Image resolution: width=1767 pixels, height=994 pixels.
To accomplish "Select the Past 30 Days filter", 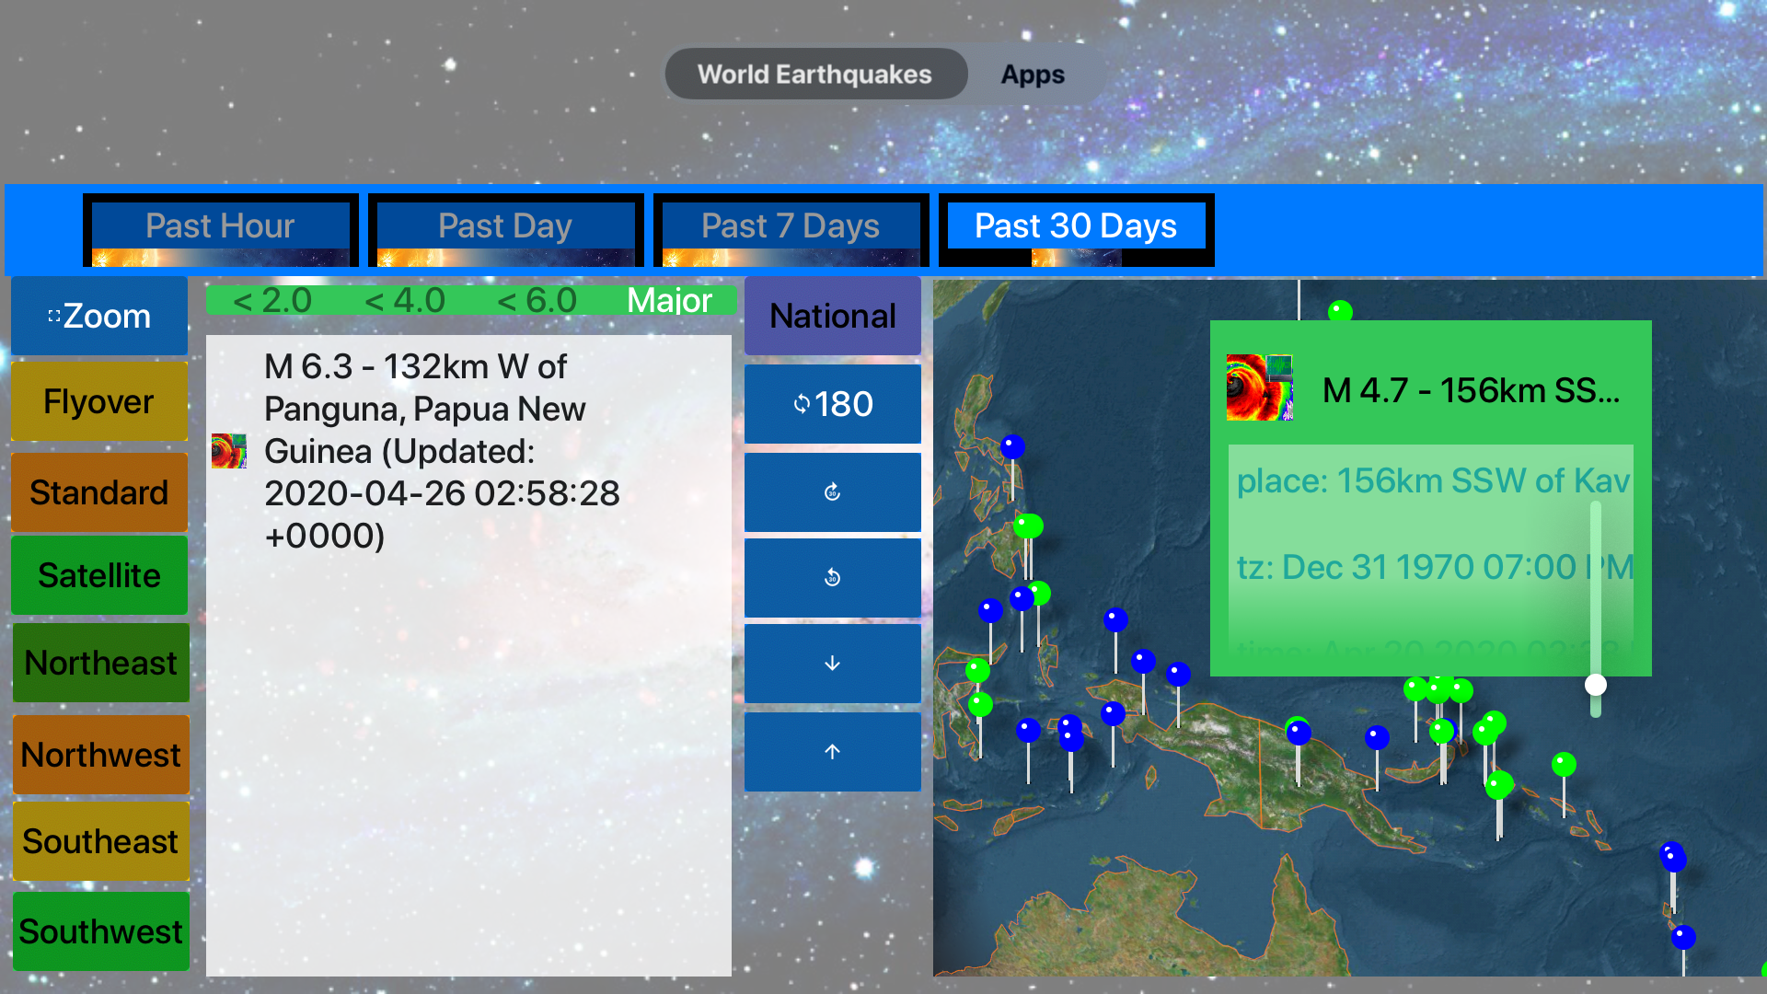I will click(1076, 230).
